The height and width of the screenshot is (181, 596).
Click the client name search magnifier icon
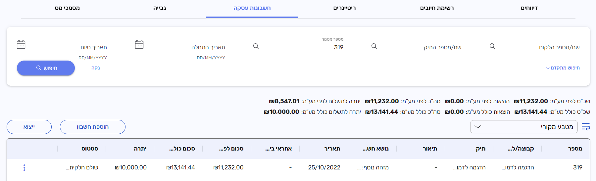pos(492,46)
